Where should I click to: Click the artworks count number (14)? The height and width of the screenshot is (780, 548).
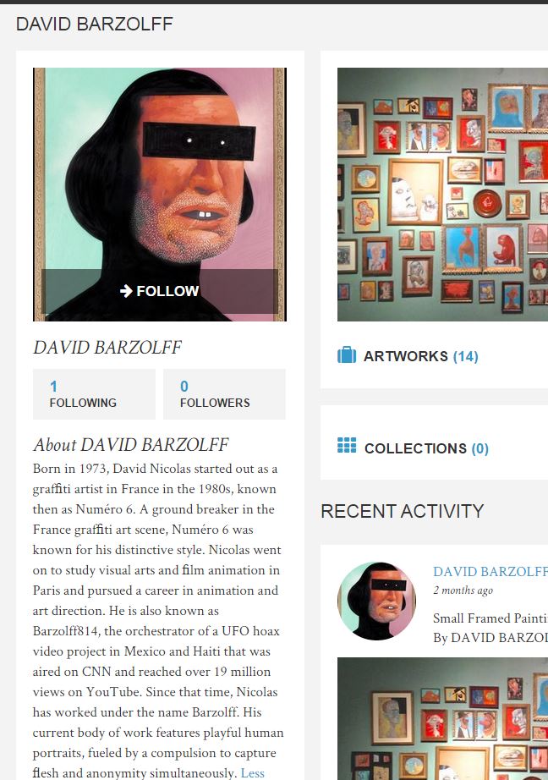click(465, 356)
